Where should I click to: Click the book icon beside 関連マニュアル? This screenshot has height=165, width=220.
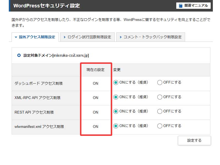(x=181, y=5)
